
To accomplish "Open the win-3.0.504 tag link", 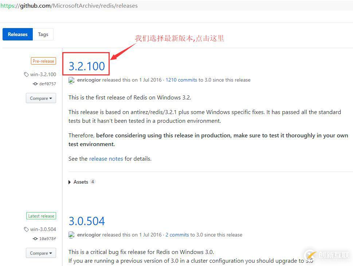I will (43, 229).
